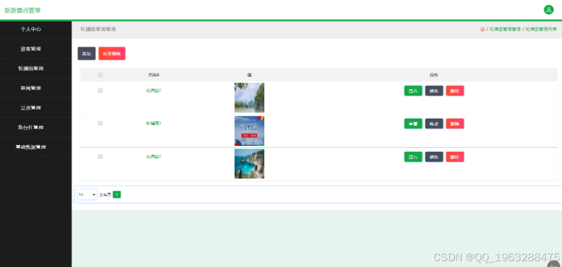Image resolution: width=562 pixels, height=267 pixels.
Task: Click 删除 for the blue poster row
Action: pos(455,124)
